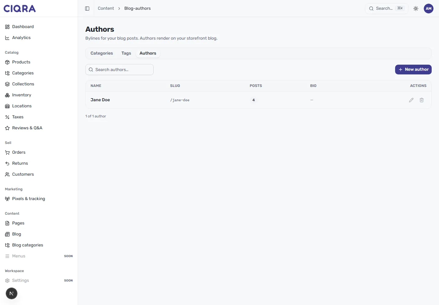The height and width of the screenshot is (305, 439).
Task: Click the Jane Doe author name
Action: (x=100, y=100)
